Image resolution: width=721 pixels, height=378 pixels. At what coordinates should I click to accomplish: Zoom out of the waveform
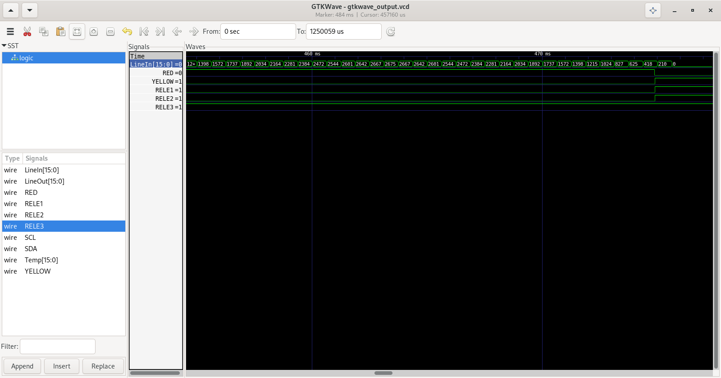tap(110, 31)
